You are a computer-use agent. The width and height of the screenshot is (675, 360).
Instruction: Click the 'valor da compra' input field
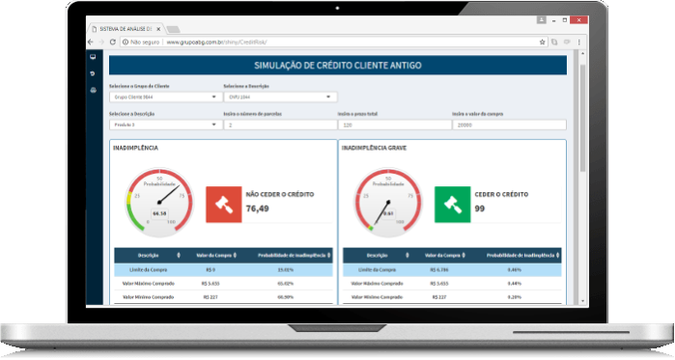(x=509, y=125)
